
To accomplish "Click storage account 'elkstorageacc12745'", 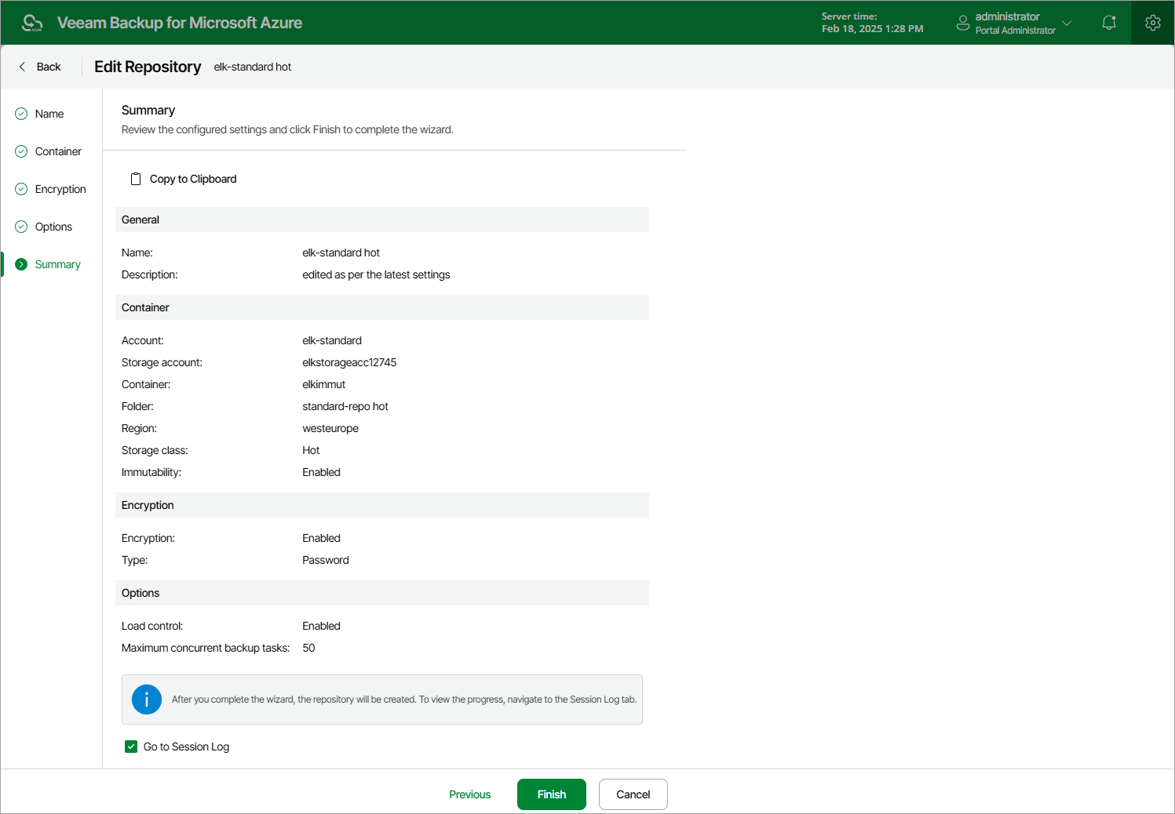I will click(x=349, y=362).
